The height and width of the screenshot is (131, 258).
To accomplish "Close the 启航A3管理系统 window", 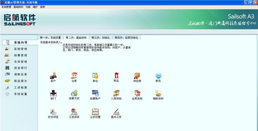I will 255,2.
